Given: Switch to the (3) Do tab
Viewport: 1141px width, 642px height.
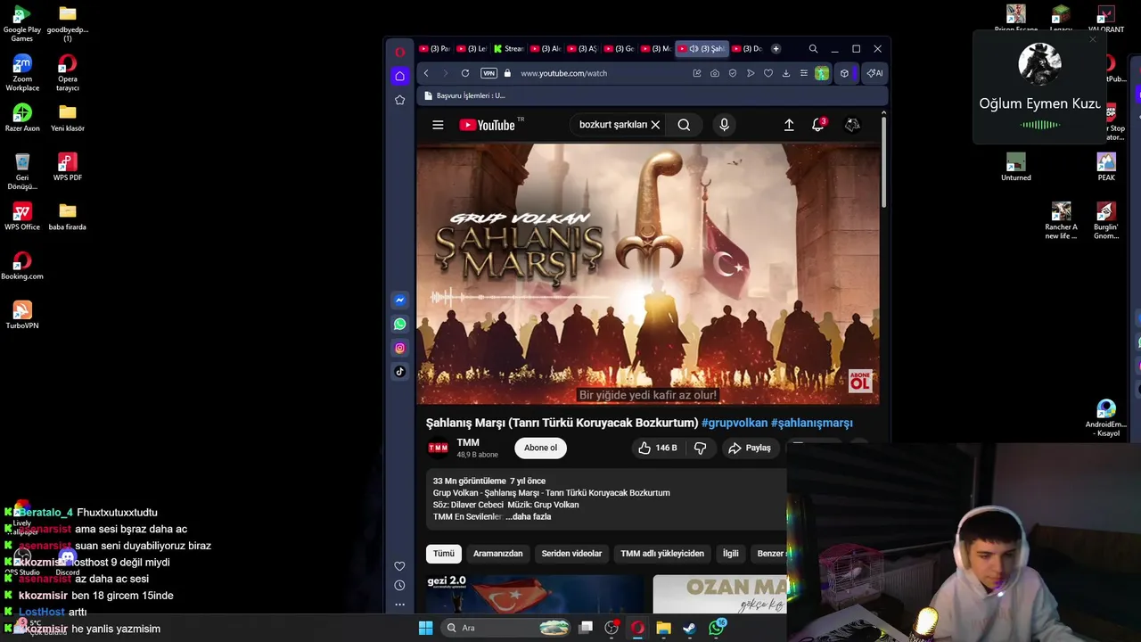Looking at the screenshot, I should (746, 49).
